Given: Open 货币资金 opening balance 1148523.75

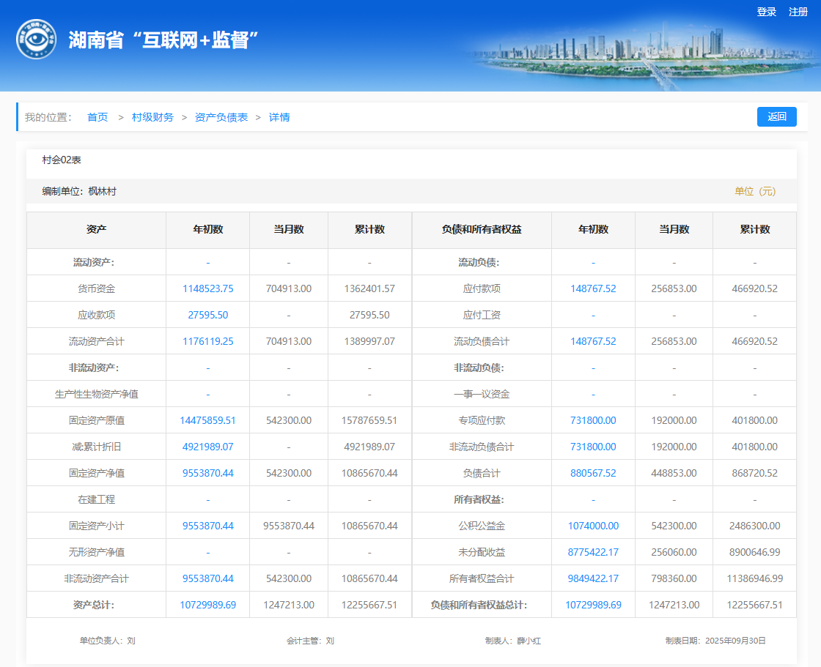Looking at the screenshot, I should [207, 288].
